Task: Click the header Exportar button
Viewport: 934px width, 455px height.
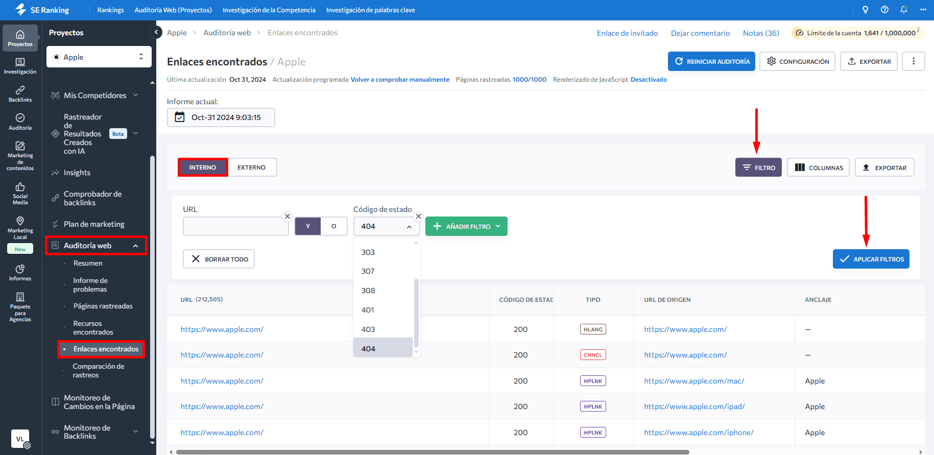Action: (x=869, y=61)
